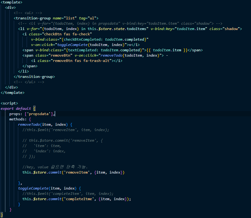
Task: Click the //key, value Korean comment
Action: 55,167
